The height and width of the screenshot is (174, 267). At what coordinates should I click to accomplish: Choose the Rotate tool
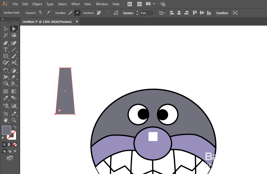[6, 70]
